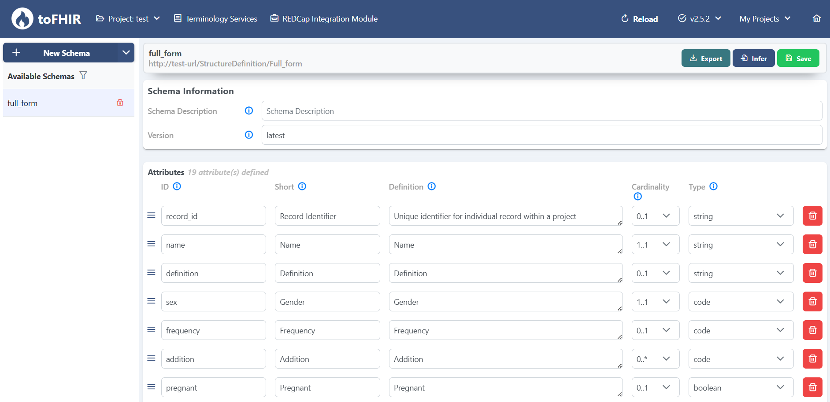
Task: Click the Export button
Action: point(706,58)
